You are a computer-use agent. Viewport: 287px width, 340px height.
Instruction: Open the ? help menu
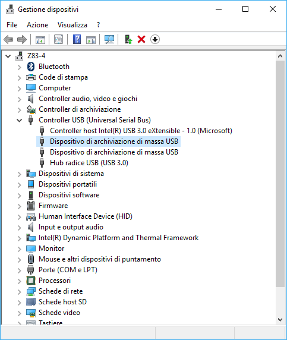tap(99, 25)
